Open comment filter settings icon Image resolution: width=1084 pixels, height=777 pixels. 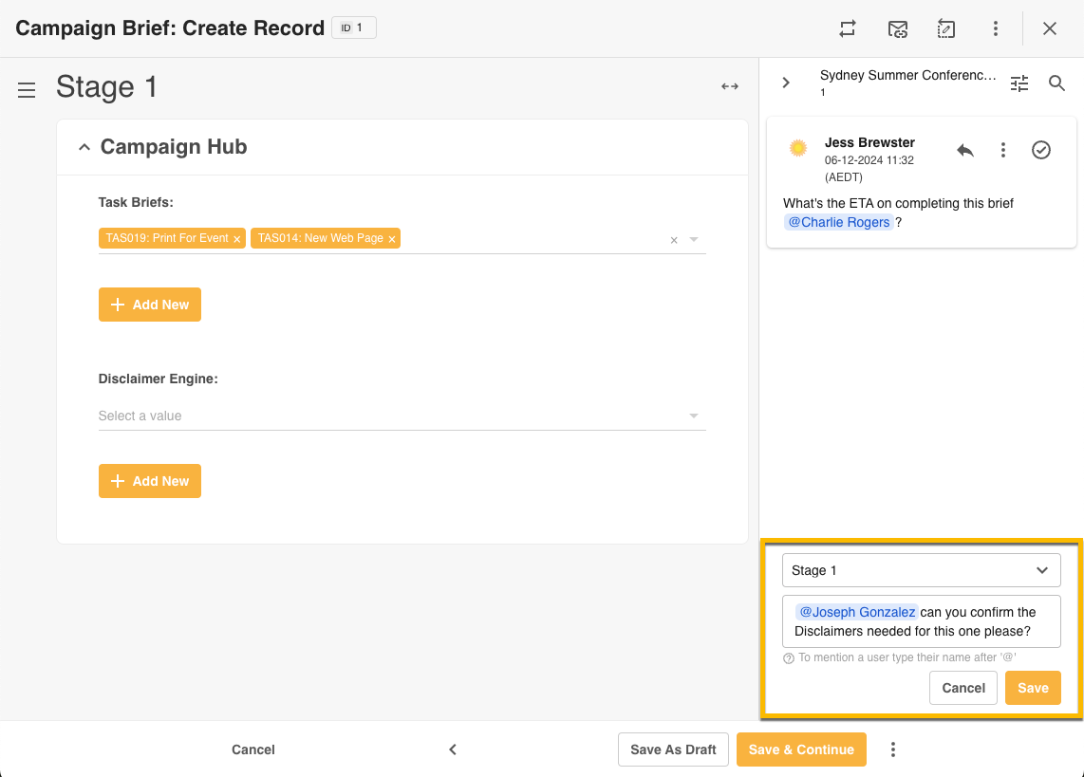(x=1019, y=83)
